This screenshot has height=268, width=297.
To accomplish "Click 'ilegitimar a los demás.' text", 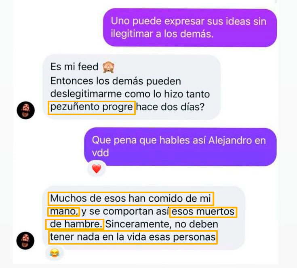I will point(162,34).
